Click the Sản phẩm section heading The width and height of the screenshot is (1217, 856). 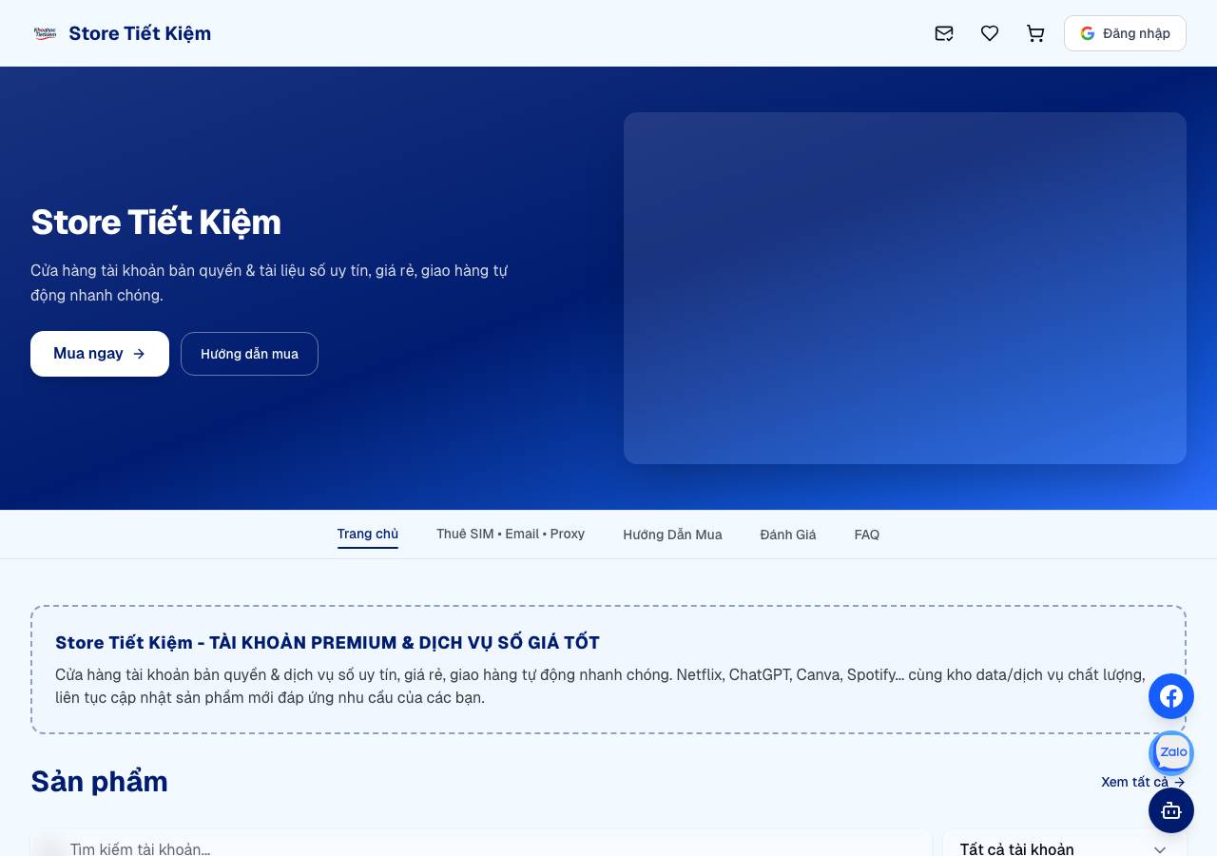[99, 782]
